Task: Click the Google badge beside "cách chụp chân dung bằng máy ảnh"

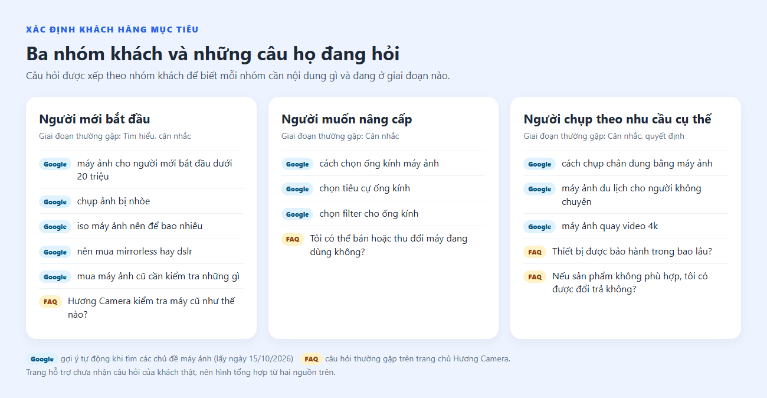Action: pos(539,164)
